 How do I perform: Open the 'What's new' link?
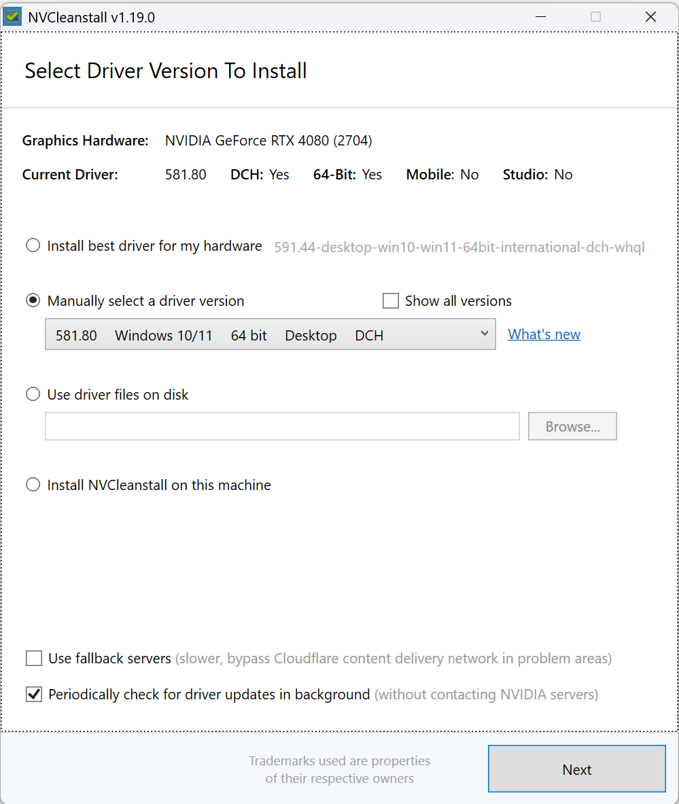(x=544, y=334)
